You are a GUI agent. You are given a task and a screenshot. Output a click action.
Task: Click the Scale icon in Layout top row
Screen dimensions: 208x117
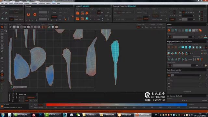pos(87,13)
